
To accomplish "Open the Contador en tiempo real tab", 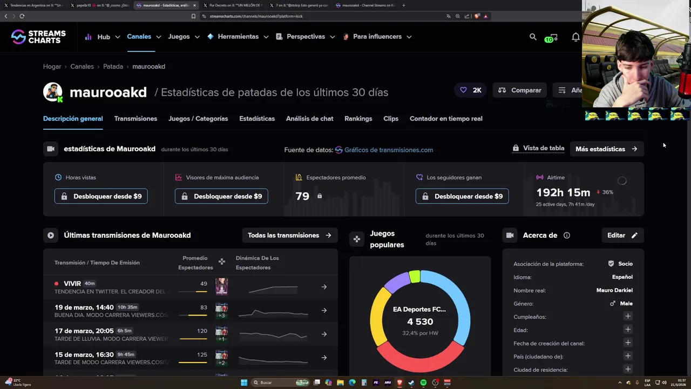I will 446,119.
